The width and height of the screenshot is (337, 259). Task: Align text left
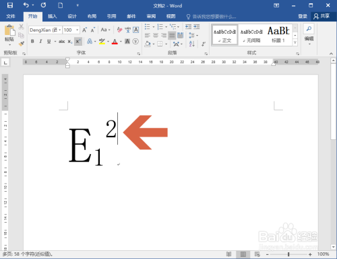click(x=148, y=35)
